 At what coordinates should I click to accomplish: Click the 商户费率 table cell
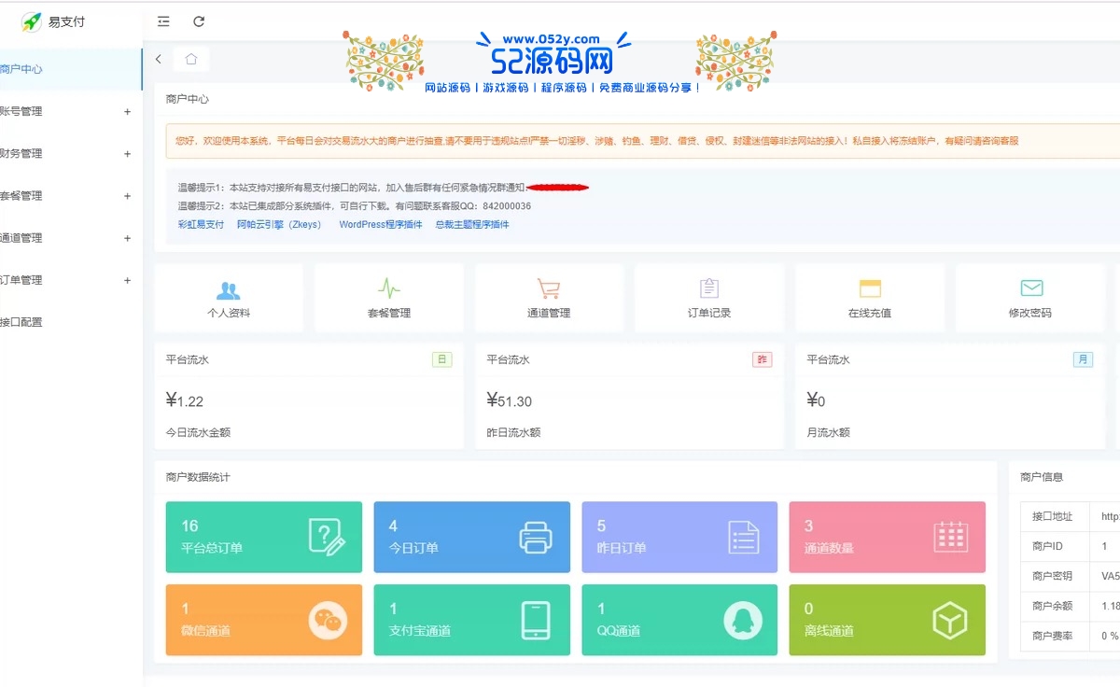tap(1053, 636)
